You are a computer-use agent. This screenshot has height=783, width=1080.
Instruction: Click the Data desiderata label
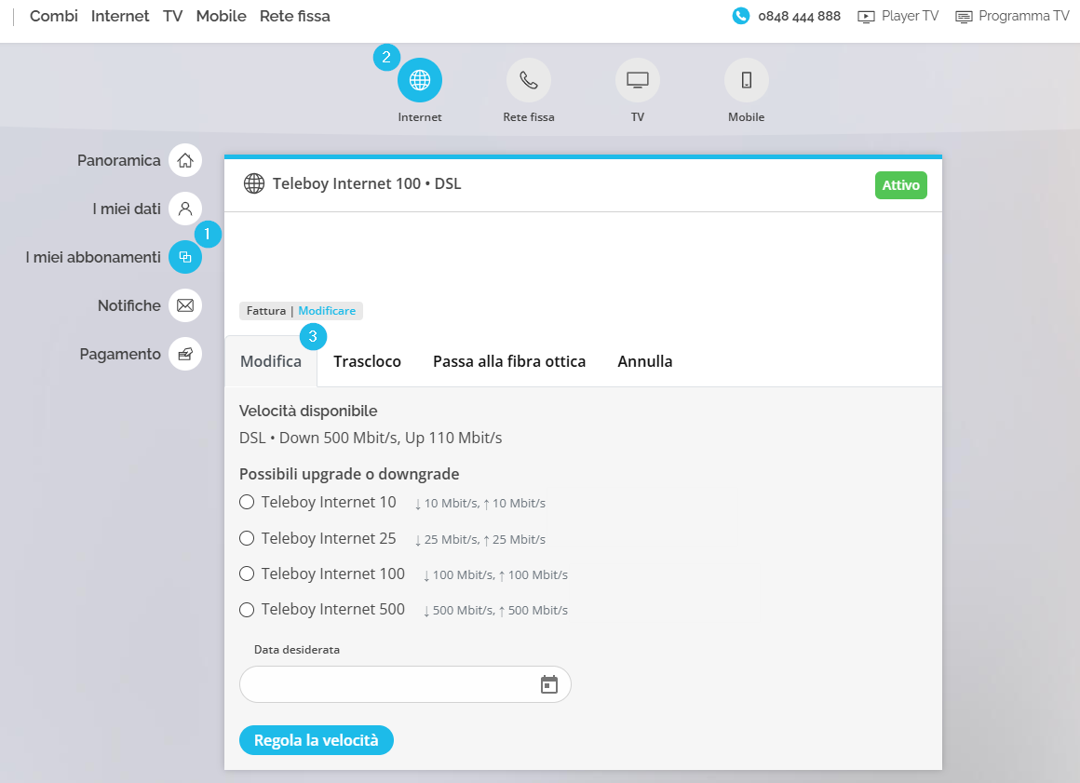click(x=297, y=650)
